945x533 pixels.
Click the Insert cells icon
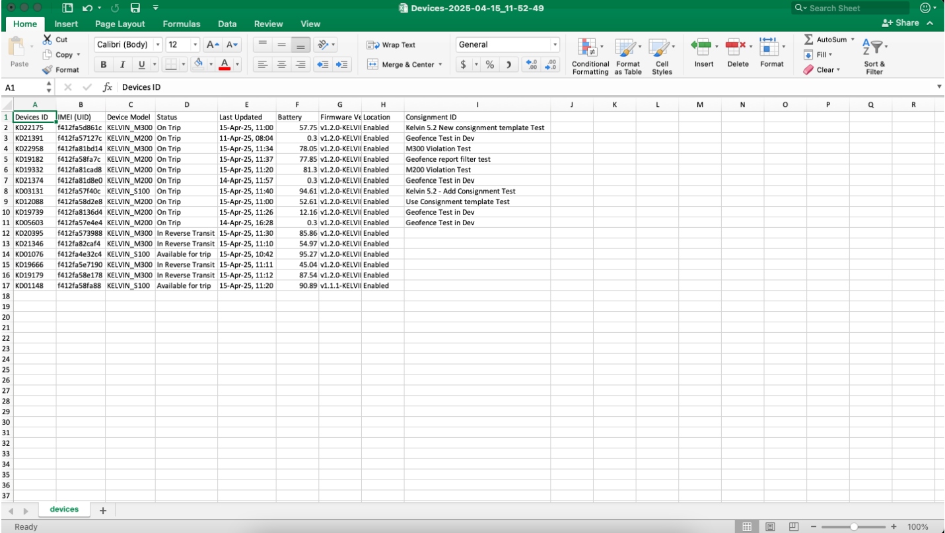click(701, 46)
